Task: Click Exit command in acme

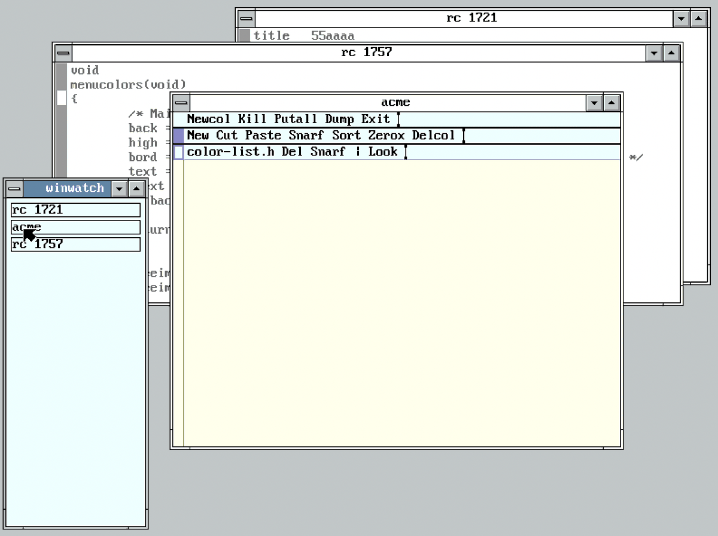Action: tap(376, 119)
